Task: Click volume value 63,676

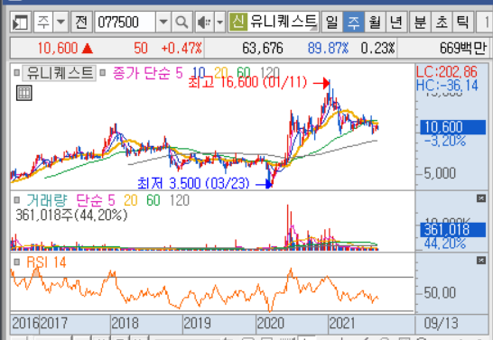Action: click(263, 48)
